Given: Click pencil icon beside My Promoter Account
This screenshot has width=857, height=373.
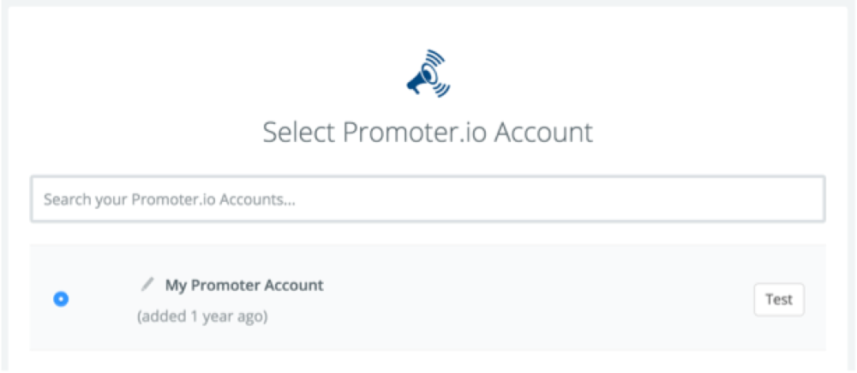Looking at the screenshot, I should click(148, 284).
